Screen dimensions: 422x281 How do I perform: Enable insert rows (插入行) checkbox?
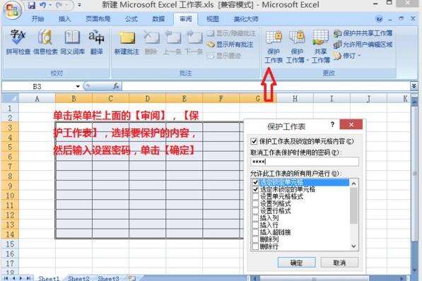[x=255, y=225]
